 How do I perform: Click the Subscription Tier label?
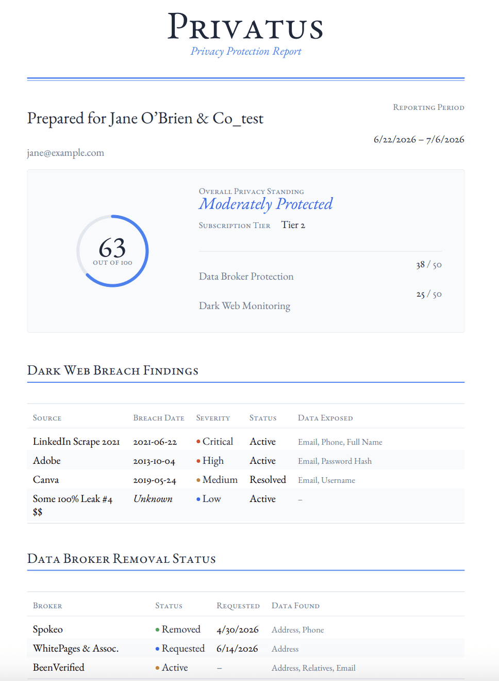tap(235, 225)
